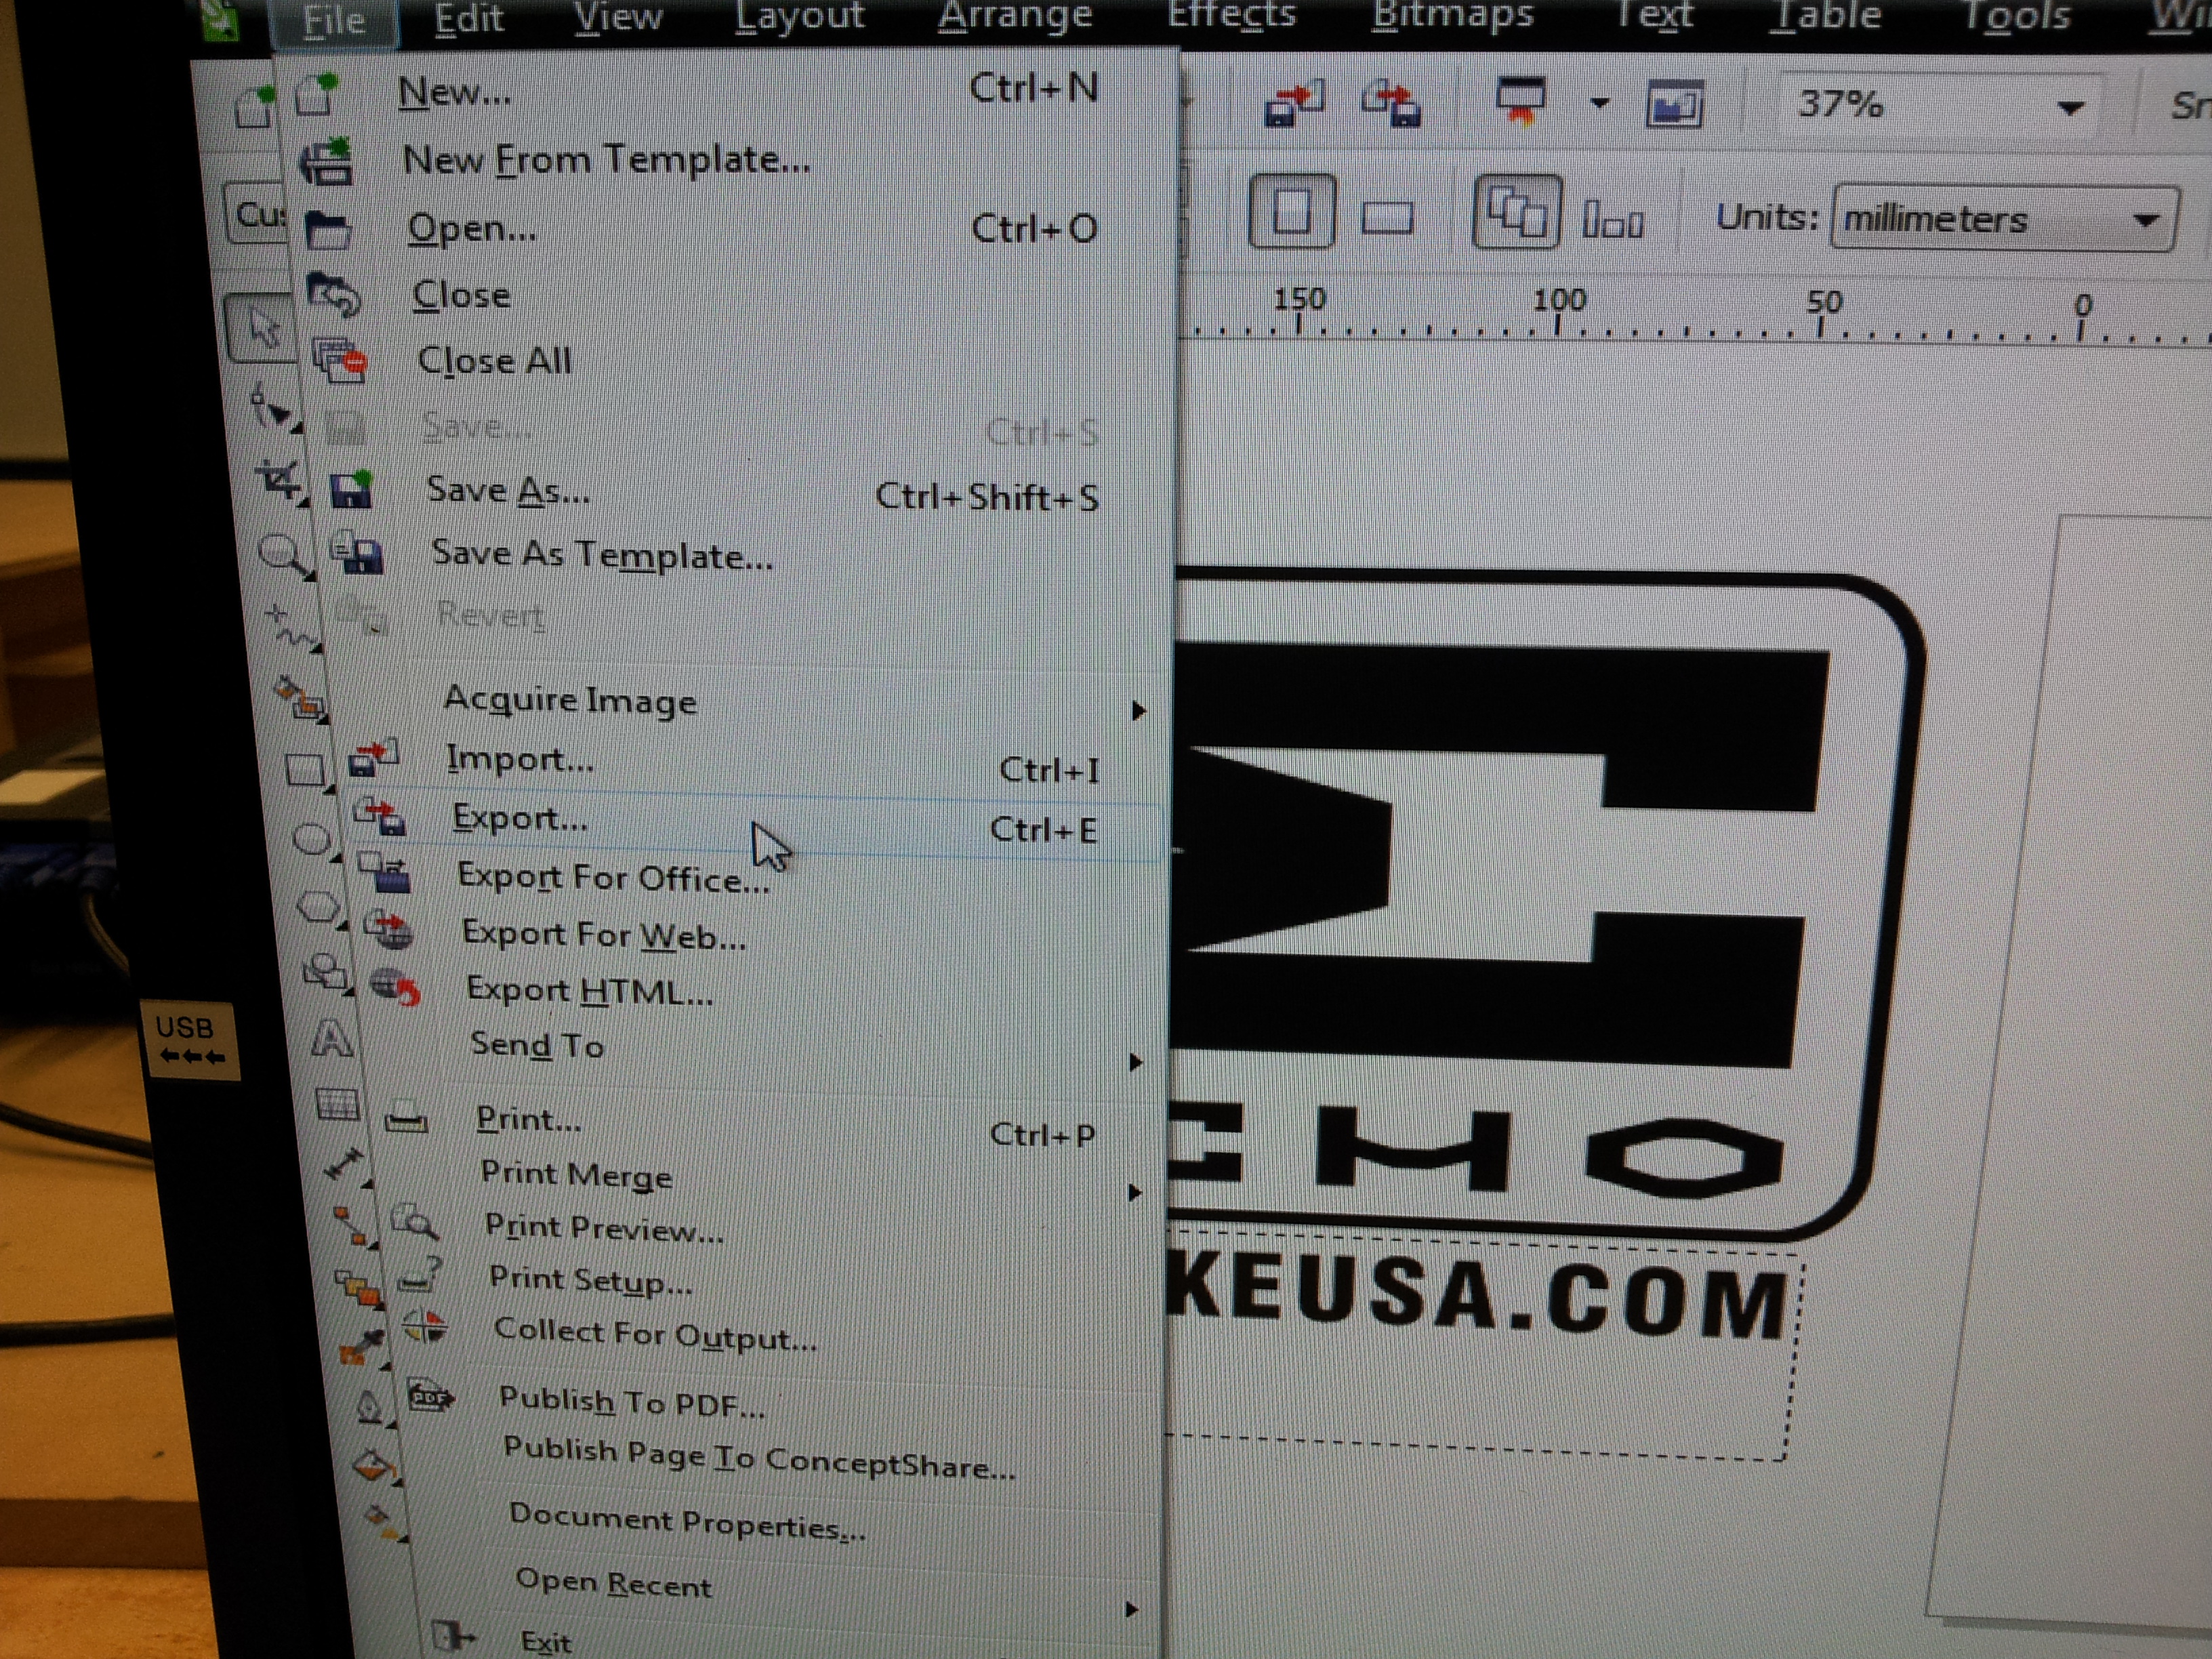
Task: Select the Pick tool in toolbox
Action: 262,328
